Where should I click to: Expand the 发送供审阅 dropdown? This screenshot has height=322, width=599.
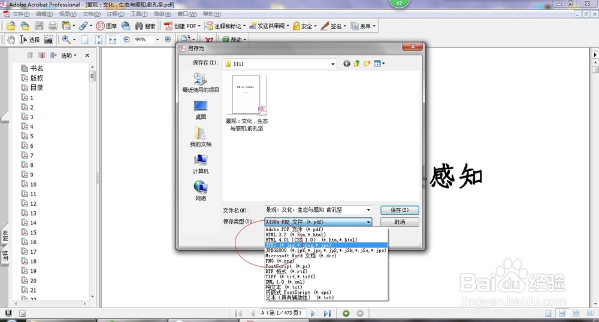[288, 26]
